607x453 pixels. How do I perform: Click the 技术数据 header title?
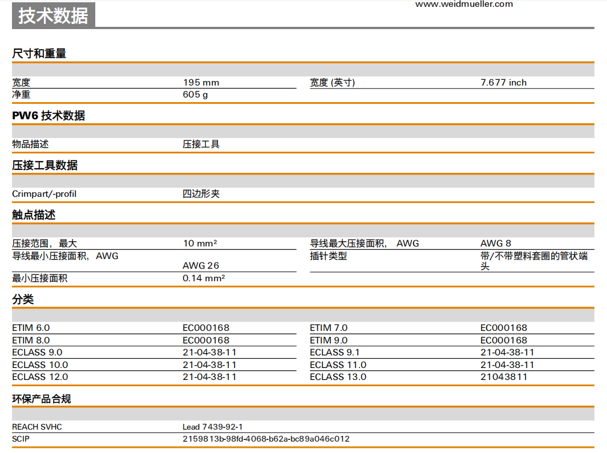coord(53,16)
